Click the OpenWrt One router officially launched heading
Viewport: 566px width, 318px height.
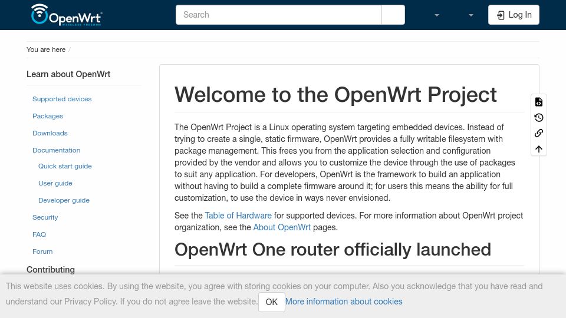[x=333, y=250]
